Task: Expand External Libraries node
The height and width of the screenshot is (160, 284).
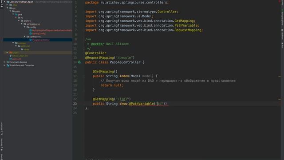Action: pos(4,62)
